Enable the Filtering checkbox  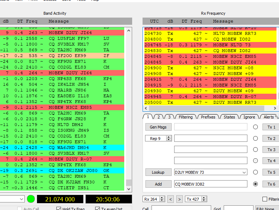(x=265, y=199)
